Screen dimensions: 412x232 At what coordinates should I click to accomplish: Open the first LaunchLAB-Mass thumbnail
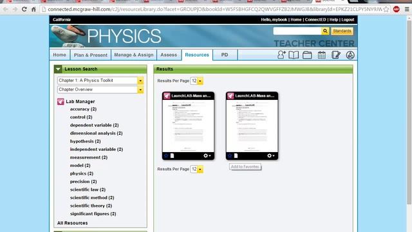coord(188,126)
